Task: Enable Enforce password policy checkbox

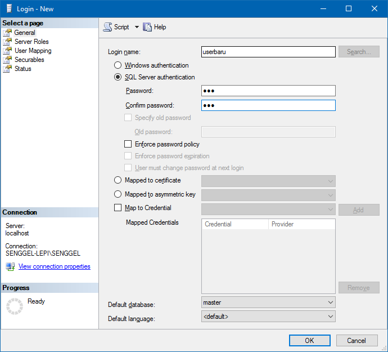Action: (x=128, y=144)
